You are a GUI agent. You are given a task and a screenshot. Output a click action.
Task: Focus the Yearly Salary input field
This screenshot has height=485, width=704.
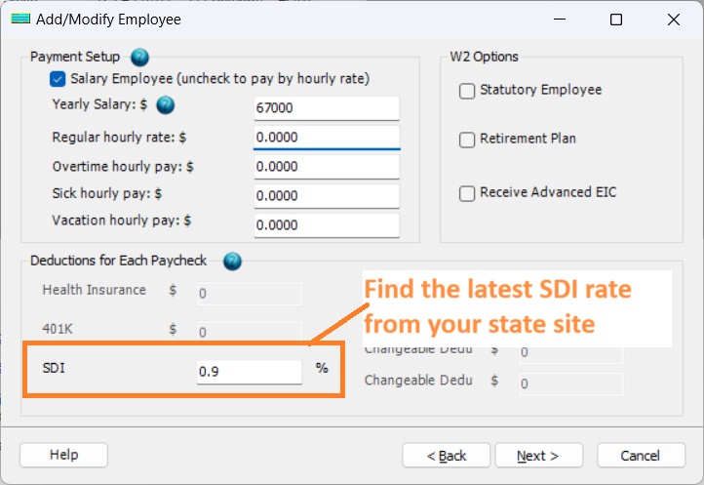327,108
